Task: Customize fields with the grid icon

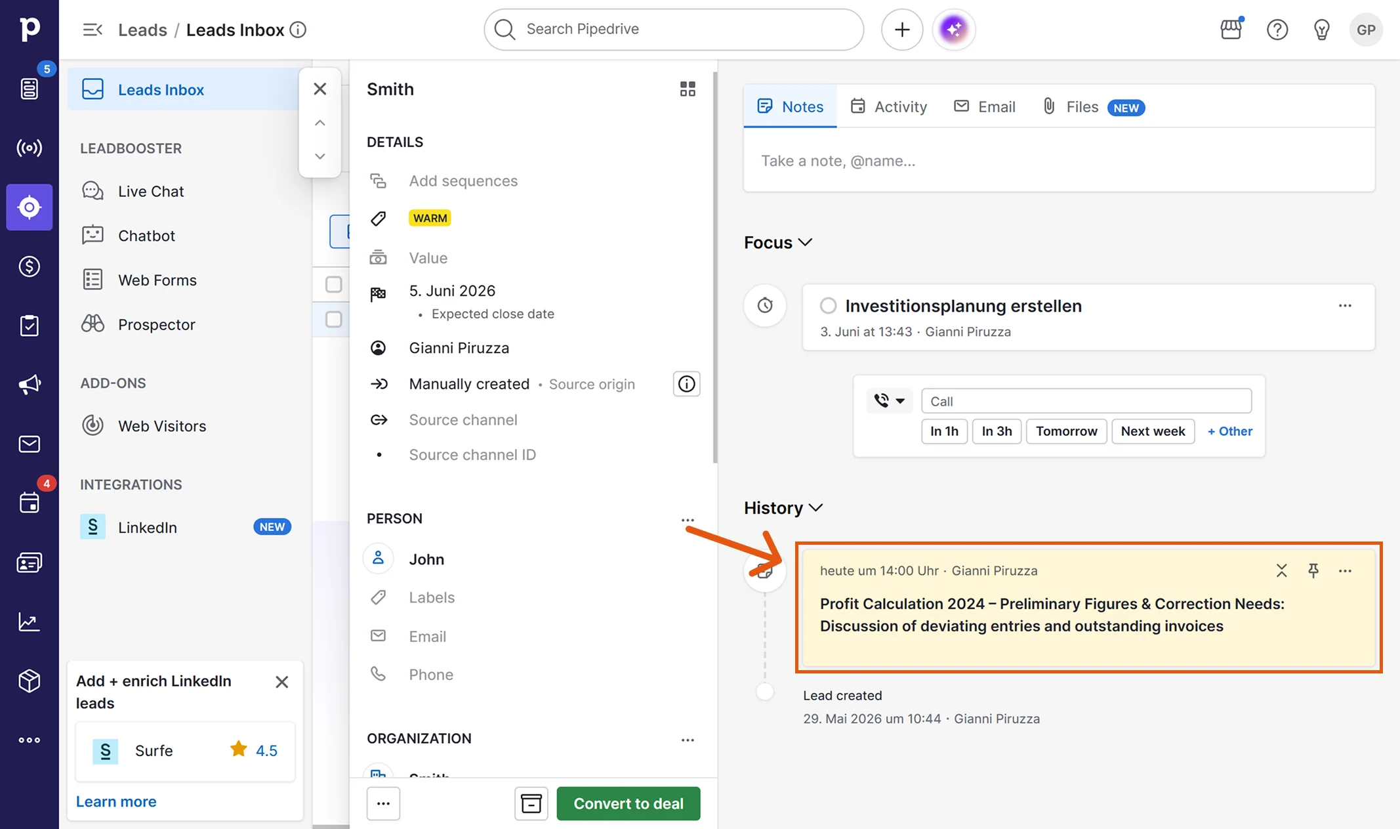Action: 688,89
